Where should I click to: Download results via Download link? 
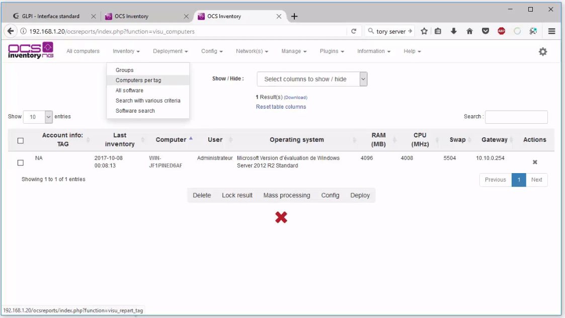click(295, 97)
